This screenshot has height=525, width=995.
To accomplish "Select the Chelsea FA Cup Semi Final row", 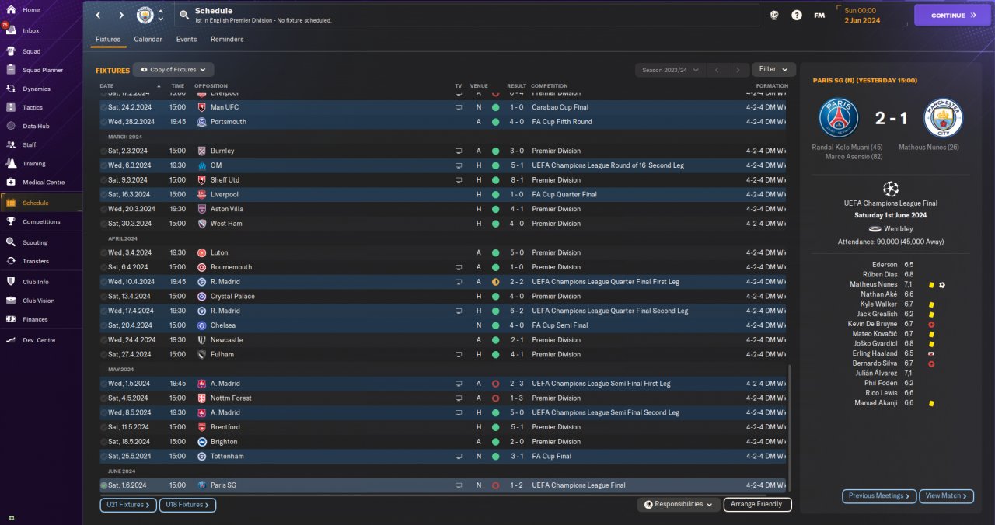I will [443, 325].
